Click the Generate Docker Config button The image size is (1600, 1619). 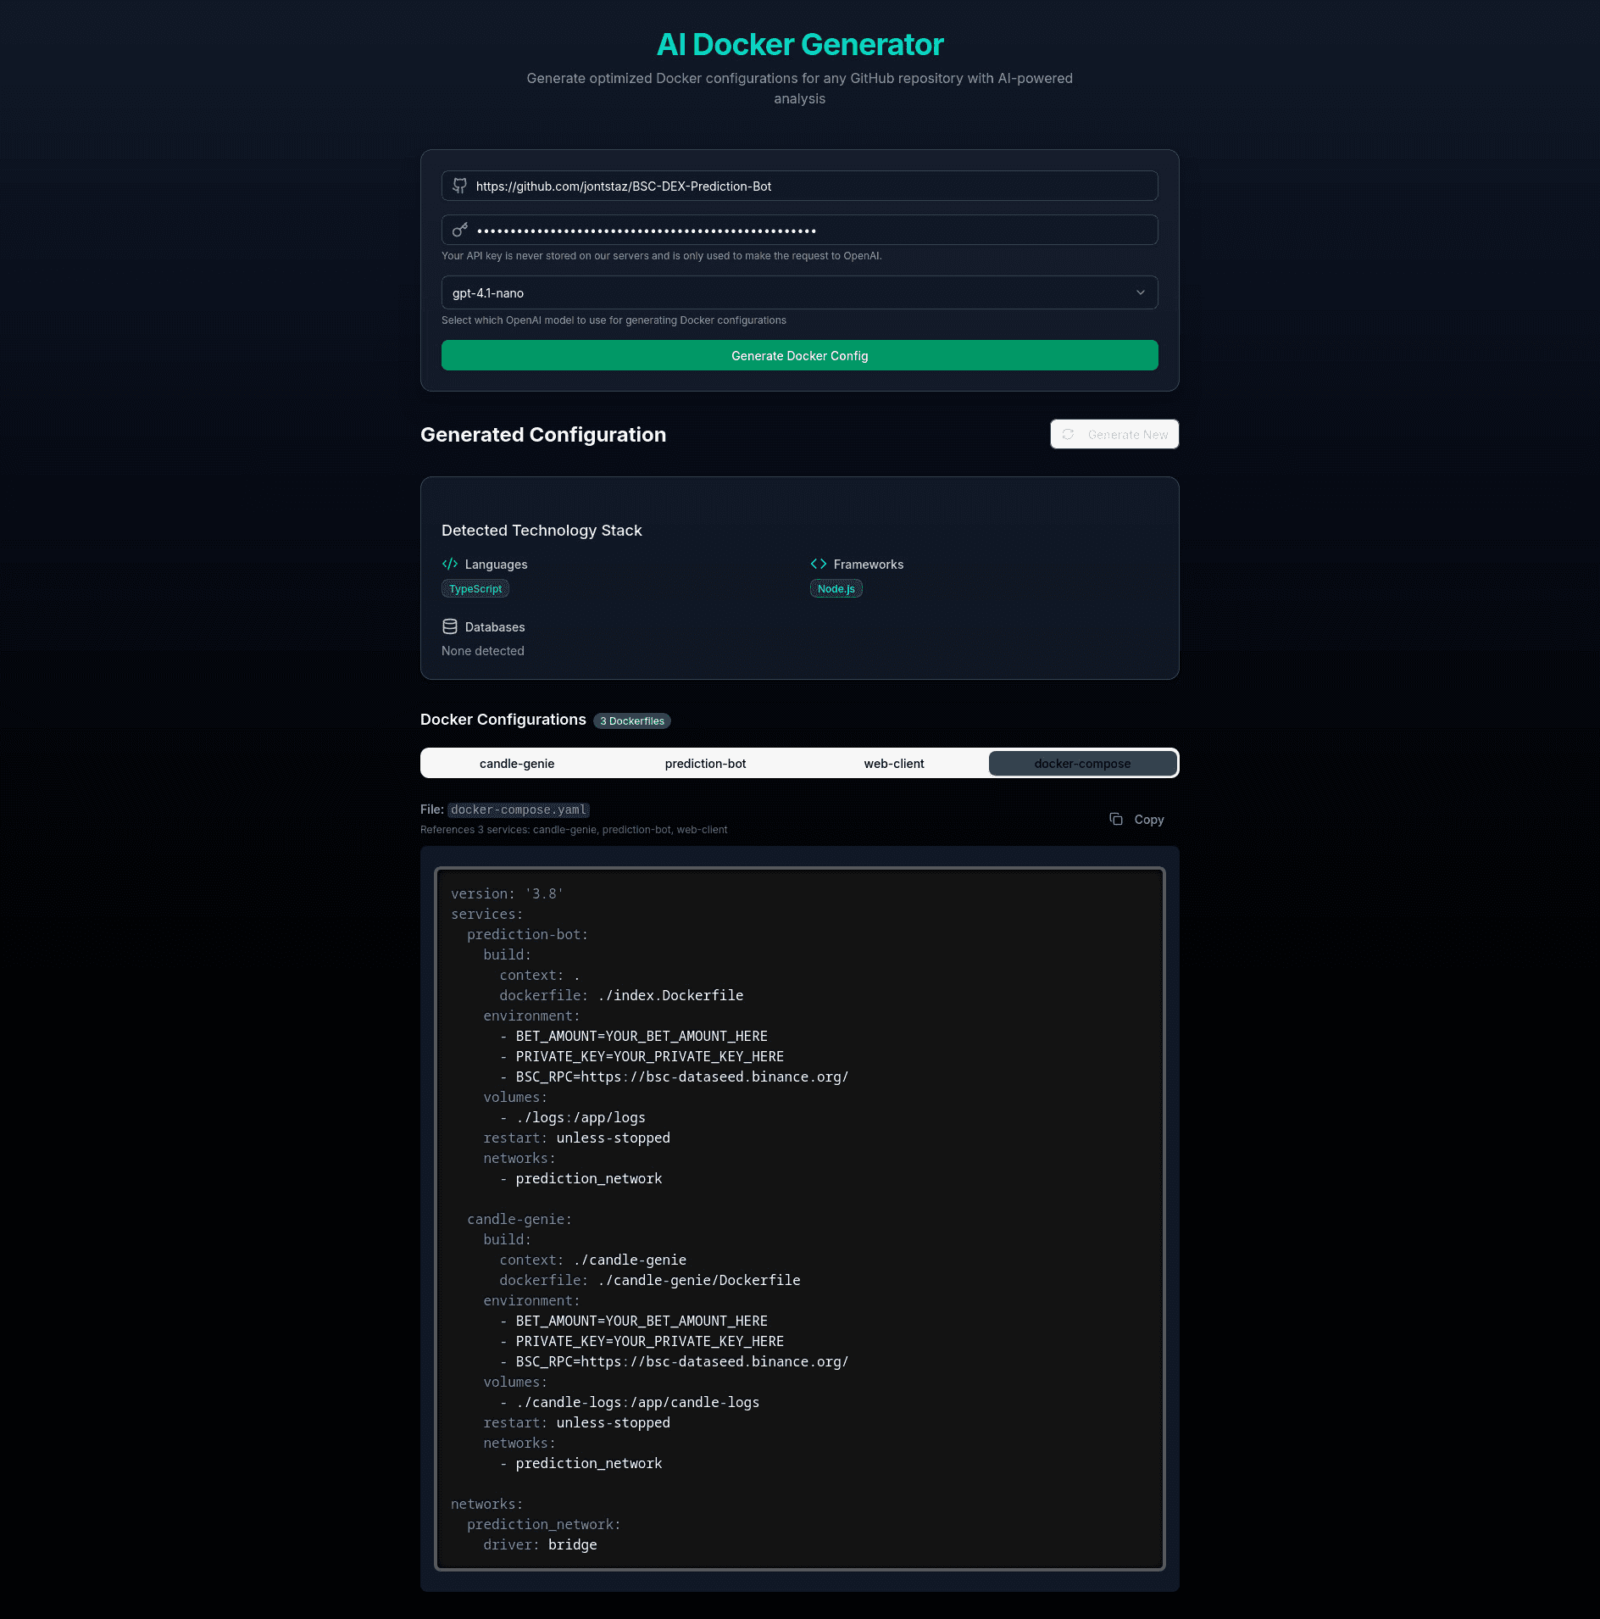click(799, 355)
